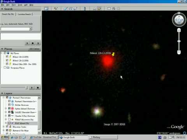Expand the Education Center tree node

coord(4,127)
